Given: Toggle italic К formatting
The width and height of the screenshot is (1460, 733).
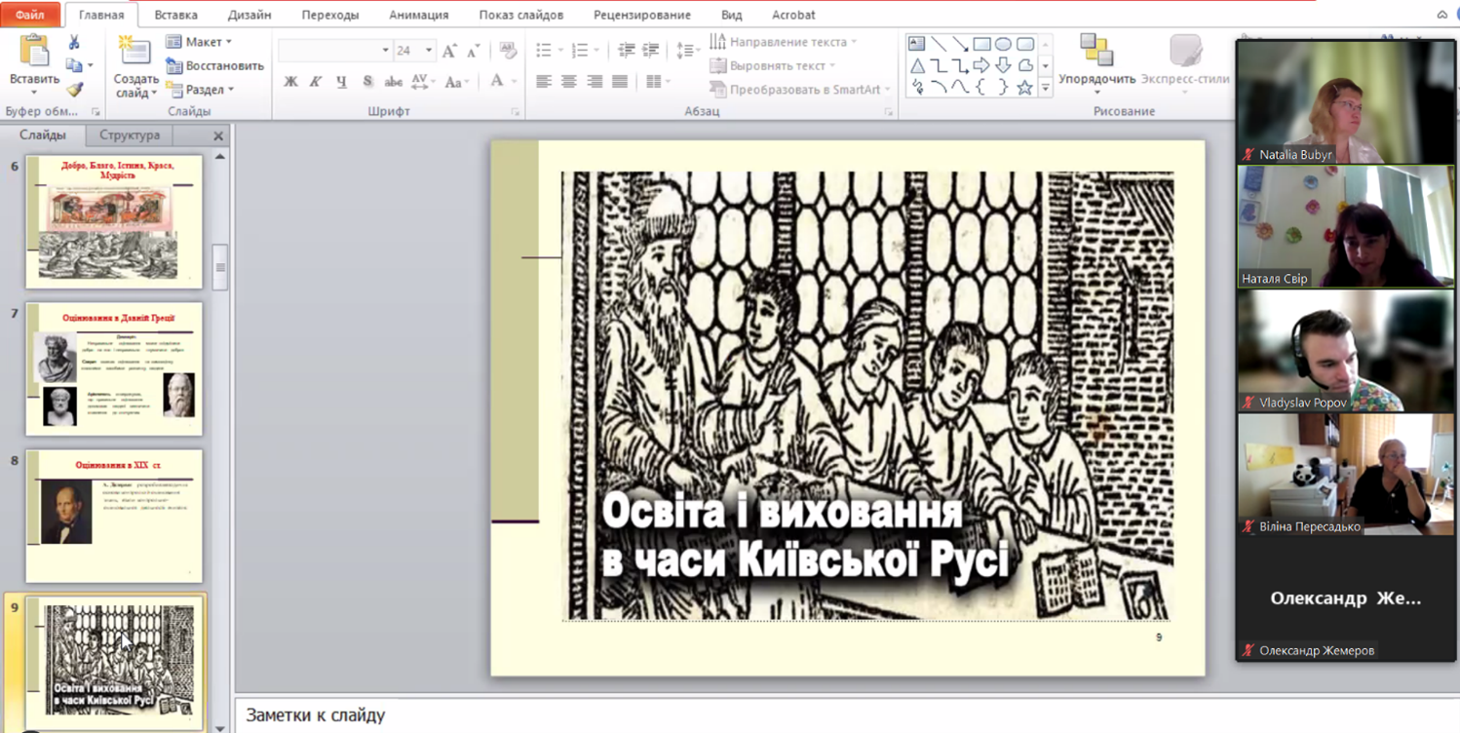Looking at the screenshot, I should [x=316, y=82].
